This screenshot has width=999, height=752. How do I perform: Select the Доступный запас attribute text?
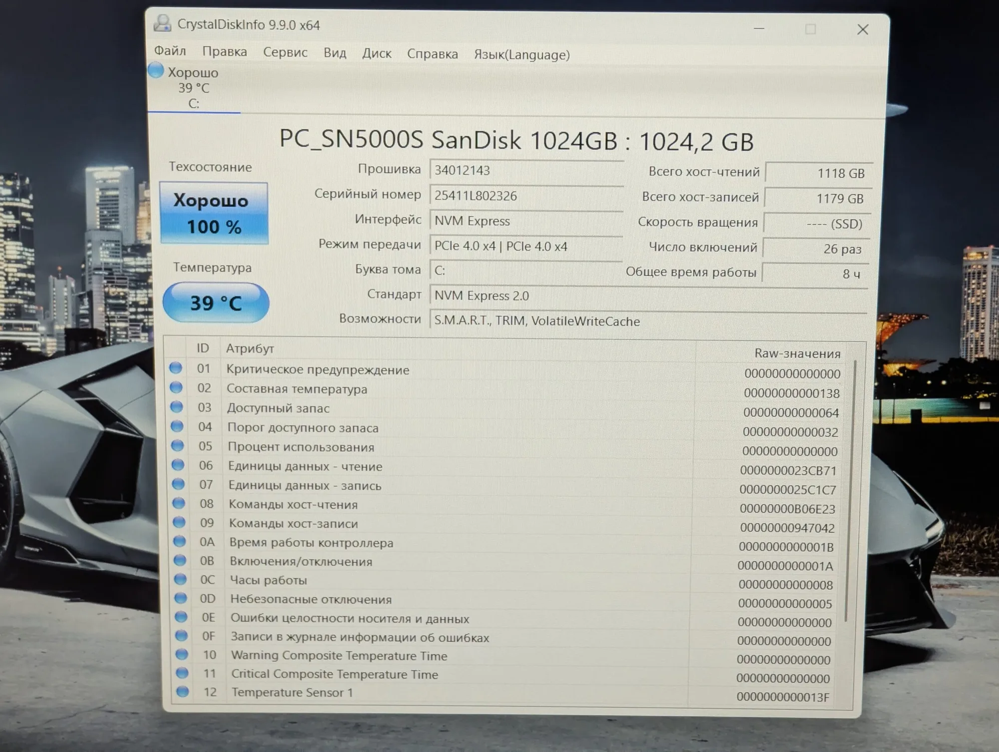click(278, 408)
